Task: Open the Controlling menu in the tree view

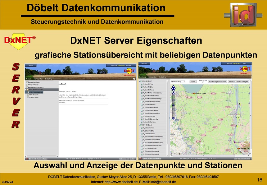Action: click(x=48, y=79)
